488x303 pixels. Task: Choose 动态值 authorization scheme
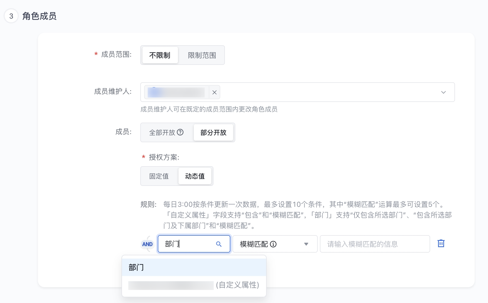(195, 176)
